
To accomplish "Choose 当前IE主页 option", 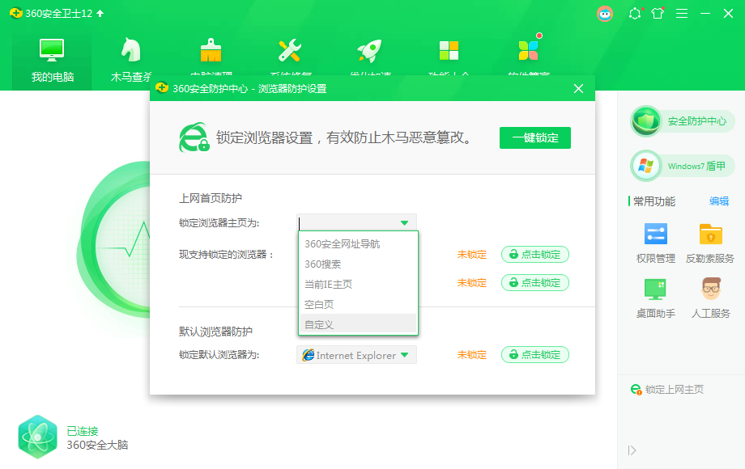I will (x=358, y=284).
